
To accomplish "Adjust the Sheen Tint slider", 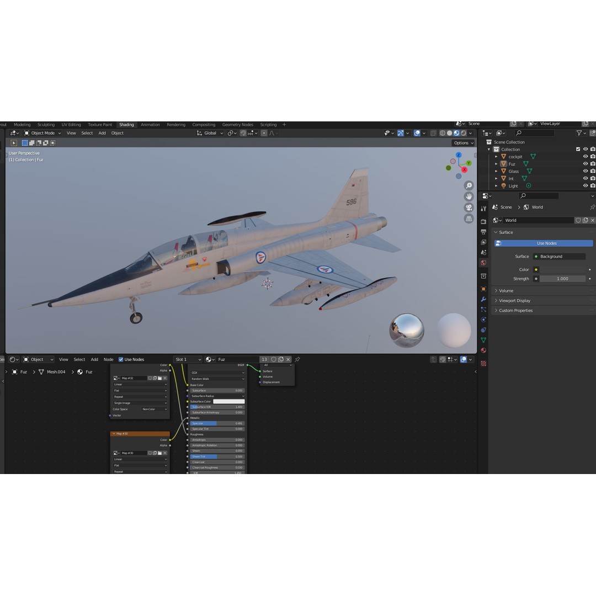I will (x=217, y=457).
